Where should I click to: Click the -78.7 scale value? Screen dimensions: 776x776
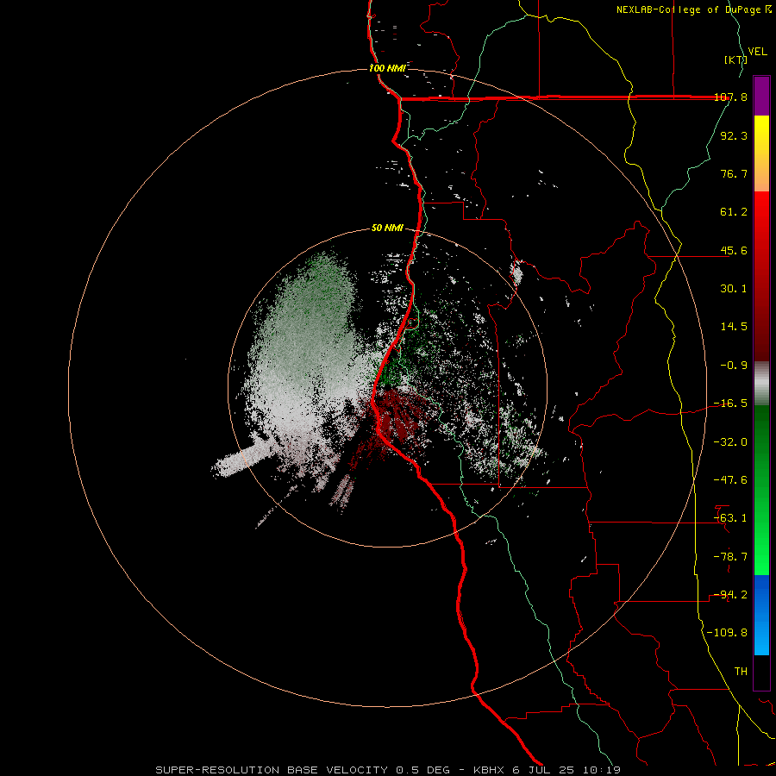coord(730,557)
